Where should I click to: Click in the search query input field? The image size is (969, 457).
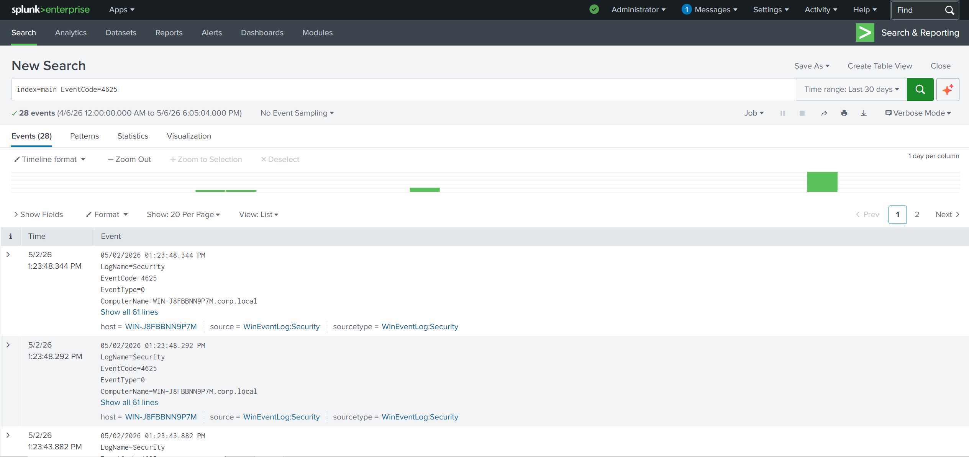pos(404,90)
